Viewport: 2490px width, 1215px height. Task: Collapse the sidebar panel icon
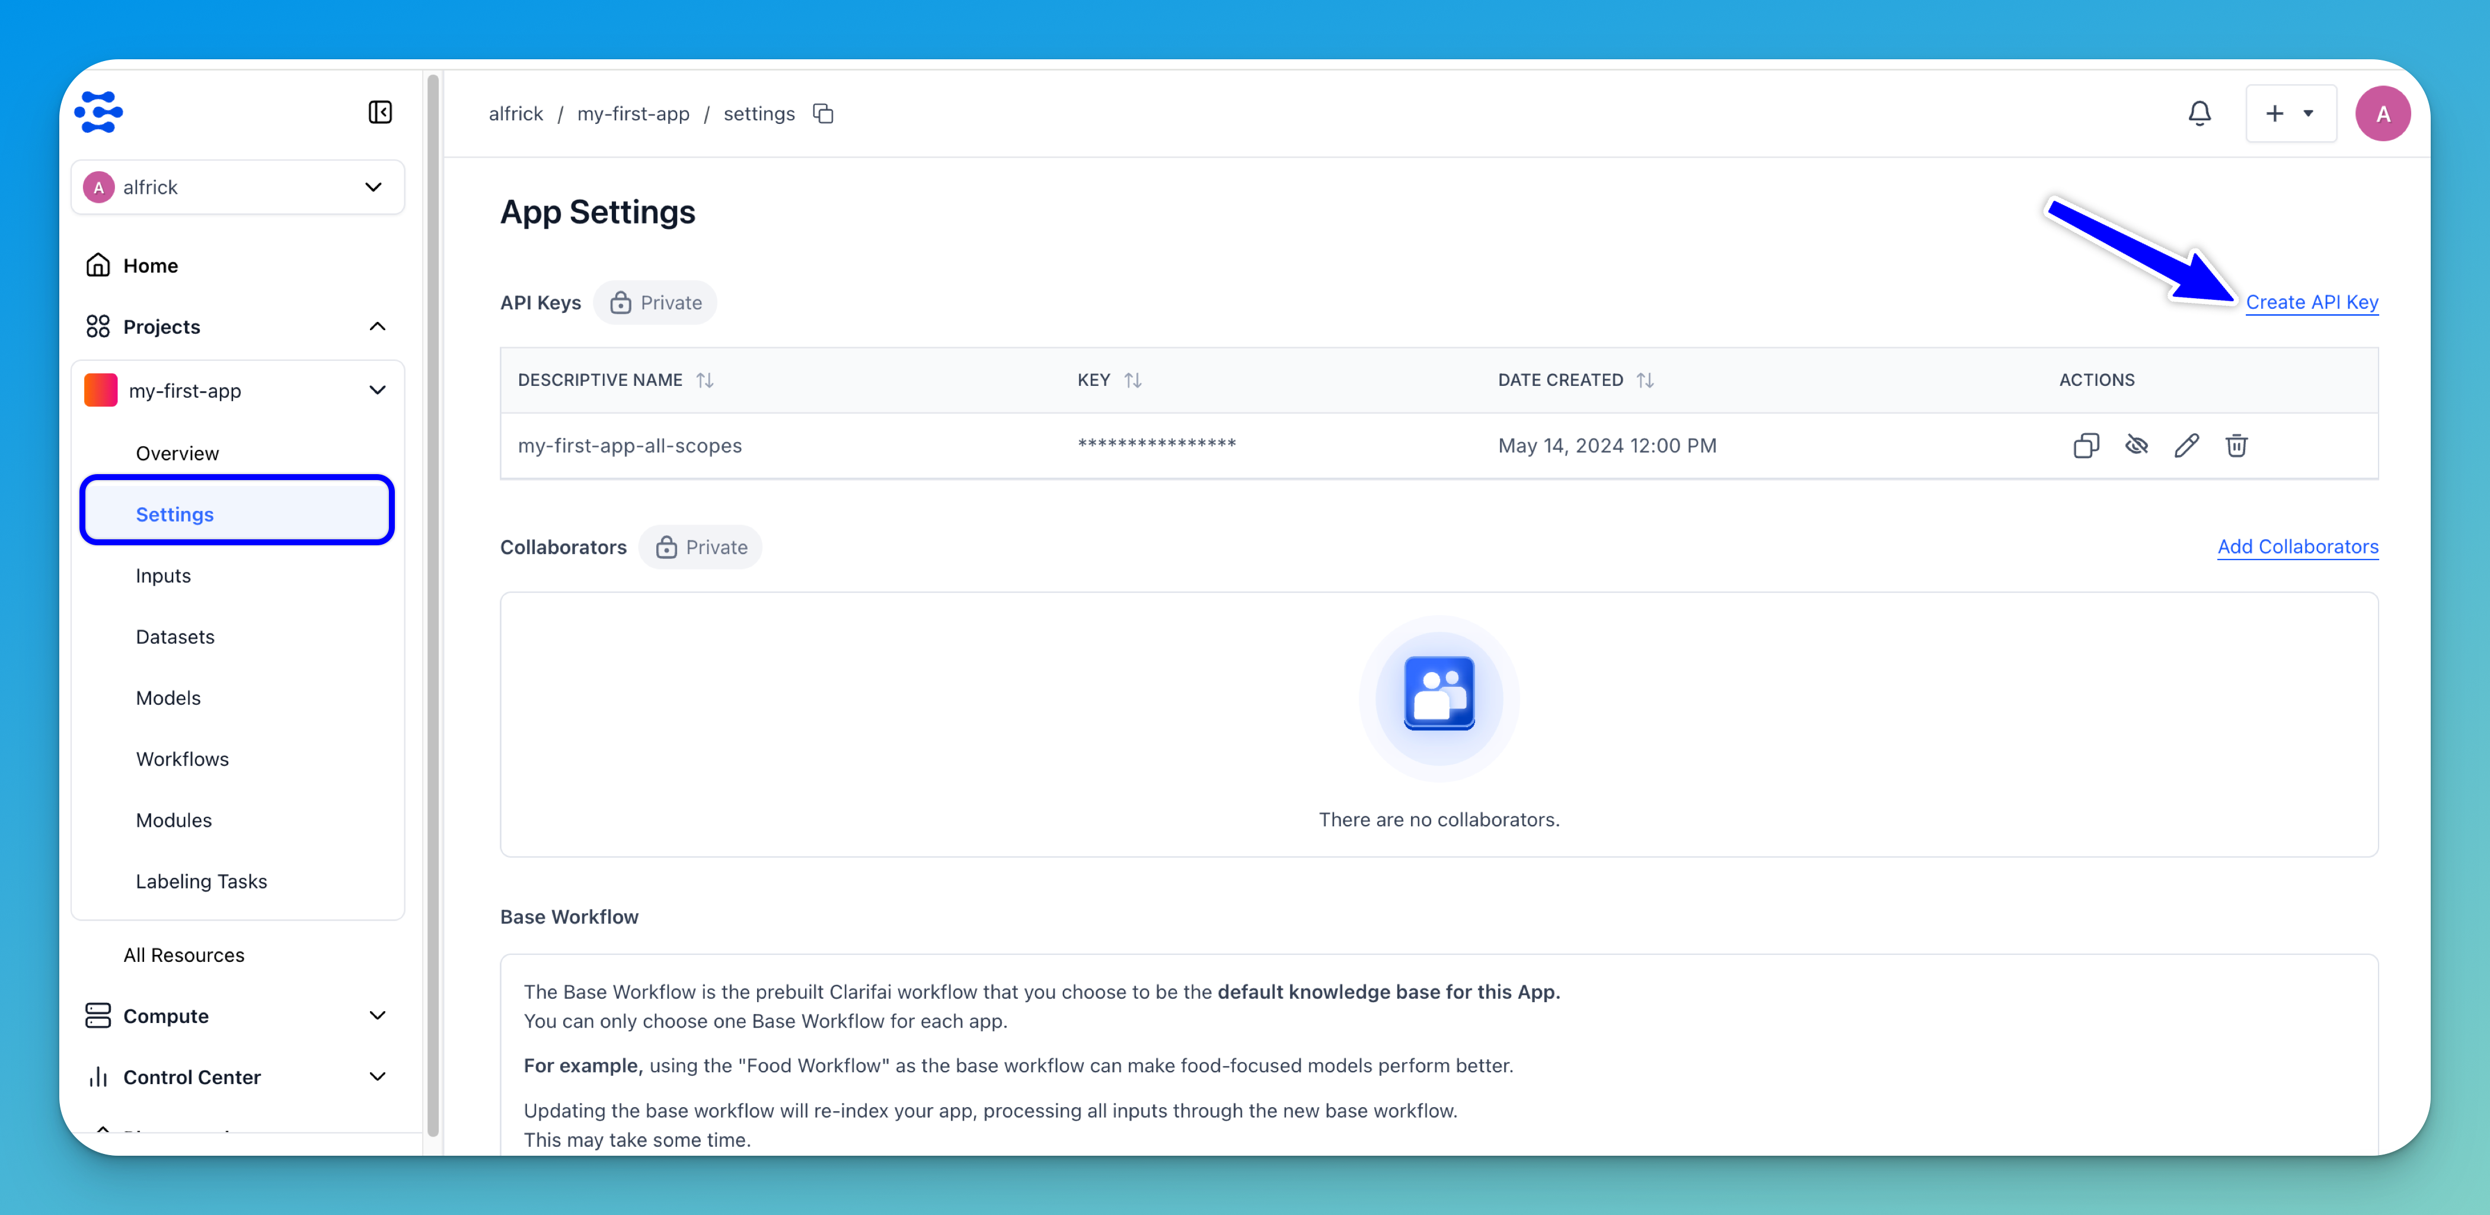(x=380, y=112)
